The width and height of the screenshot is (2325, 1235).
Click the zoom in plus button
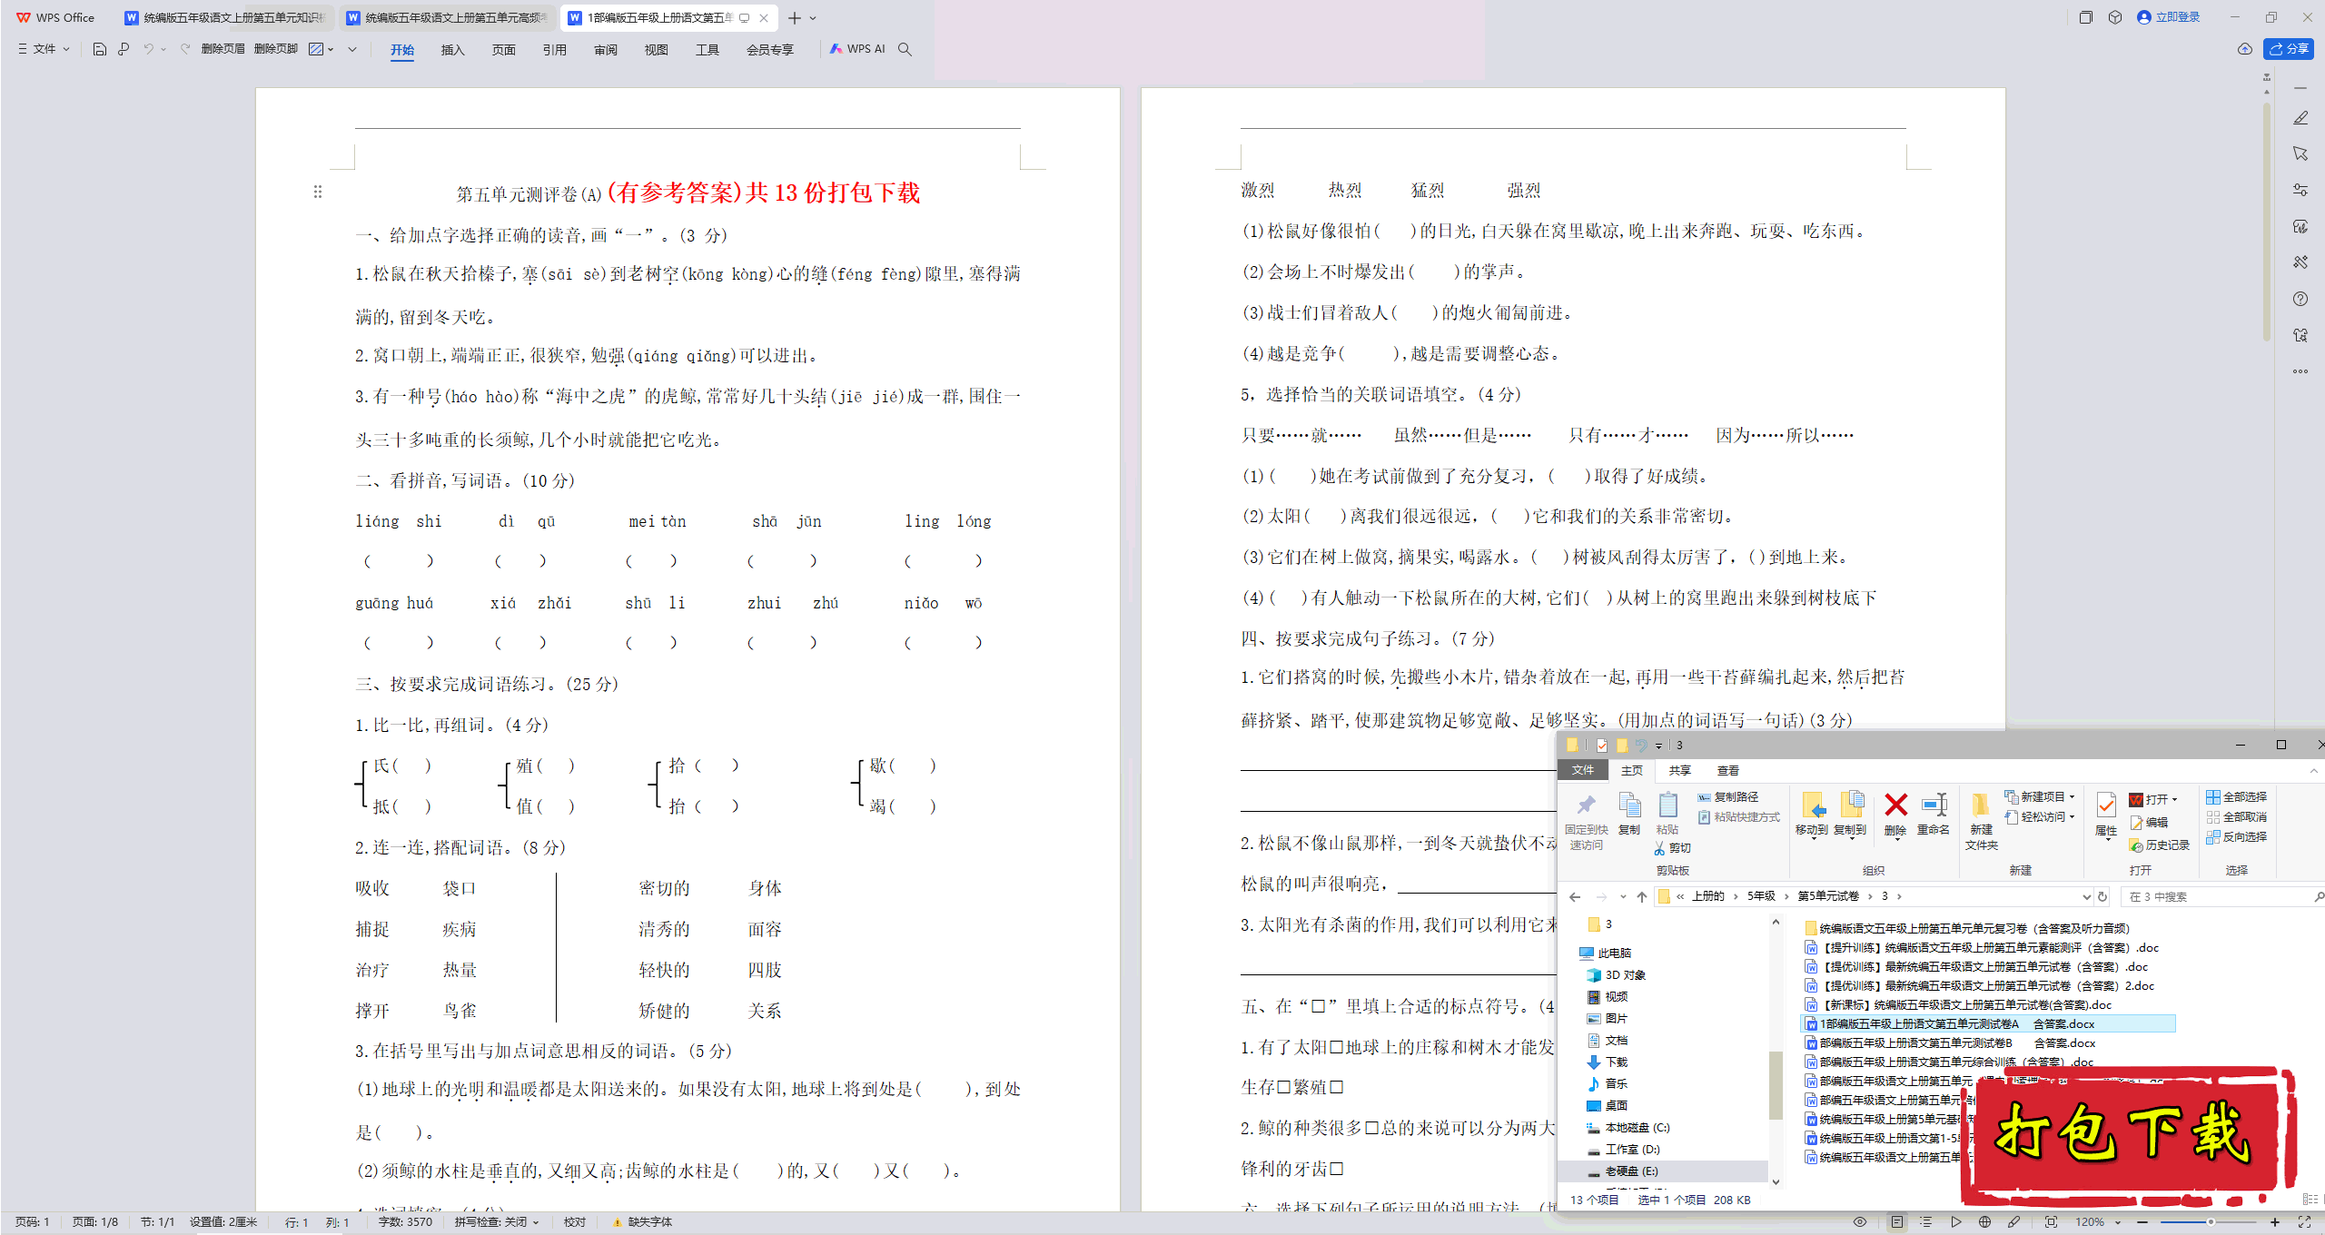[x=2275, y=1222]
